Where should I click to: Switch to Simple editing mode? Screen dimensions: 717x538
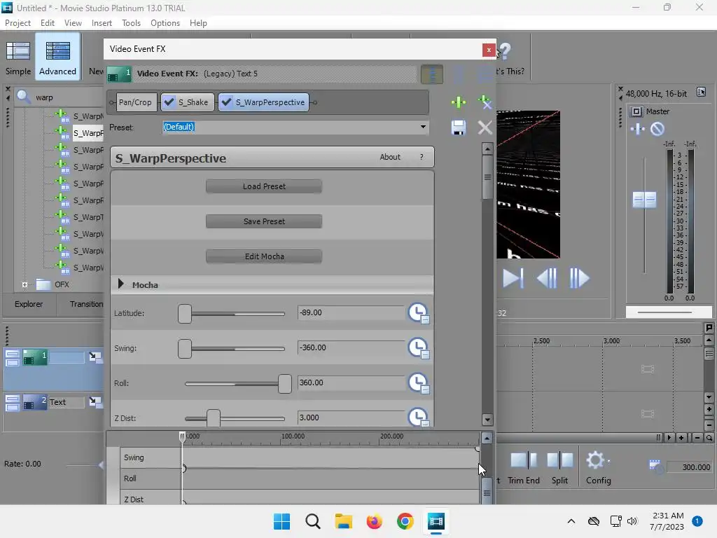click(18, 57)
